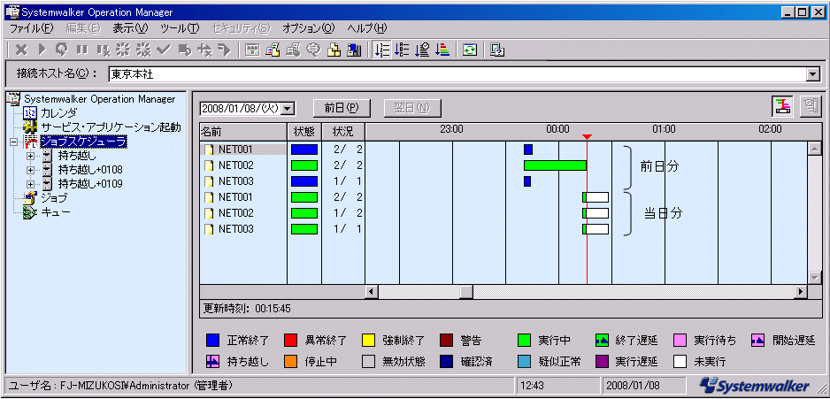The width and height of the screenshot is (830, 399).
Task: Click the pause toolbar icon
Action: tap(82, 50)
